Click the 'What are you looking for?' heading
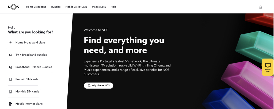The width and height of the screenshot is (274, 109). pos(31,32)
